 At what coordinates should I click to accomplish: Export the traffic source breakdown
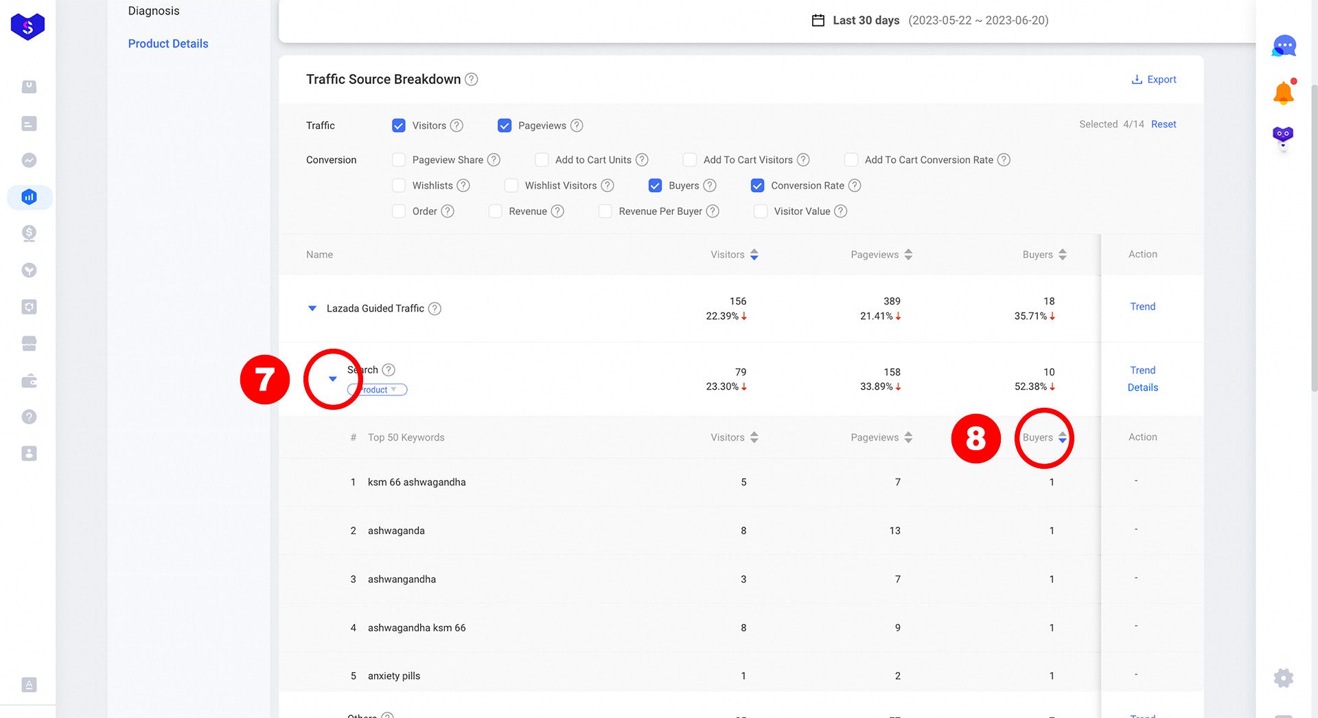click(x=1154, y=80)
